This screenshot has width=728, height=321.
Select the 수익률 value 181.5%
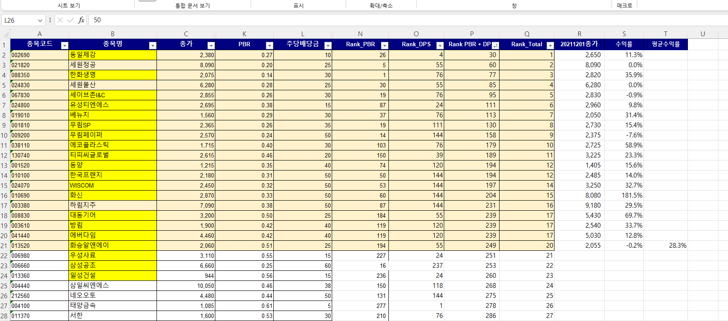coord(624,195)
